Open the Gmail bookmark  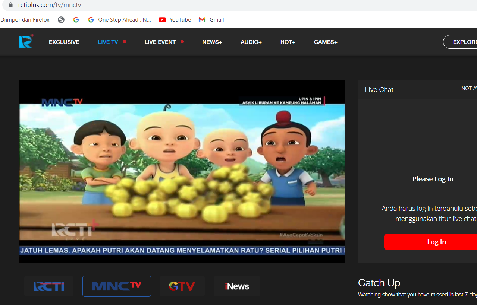pos(211,20)
